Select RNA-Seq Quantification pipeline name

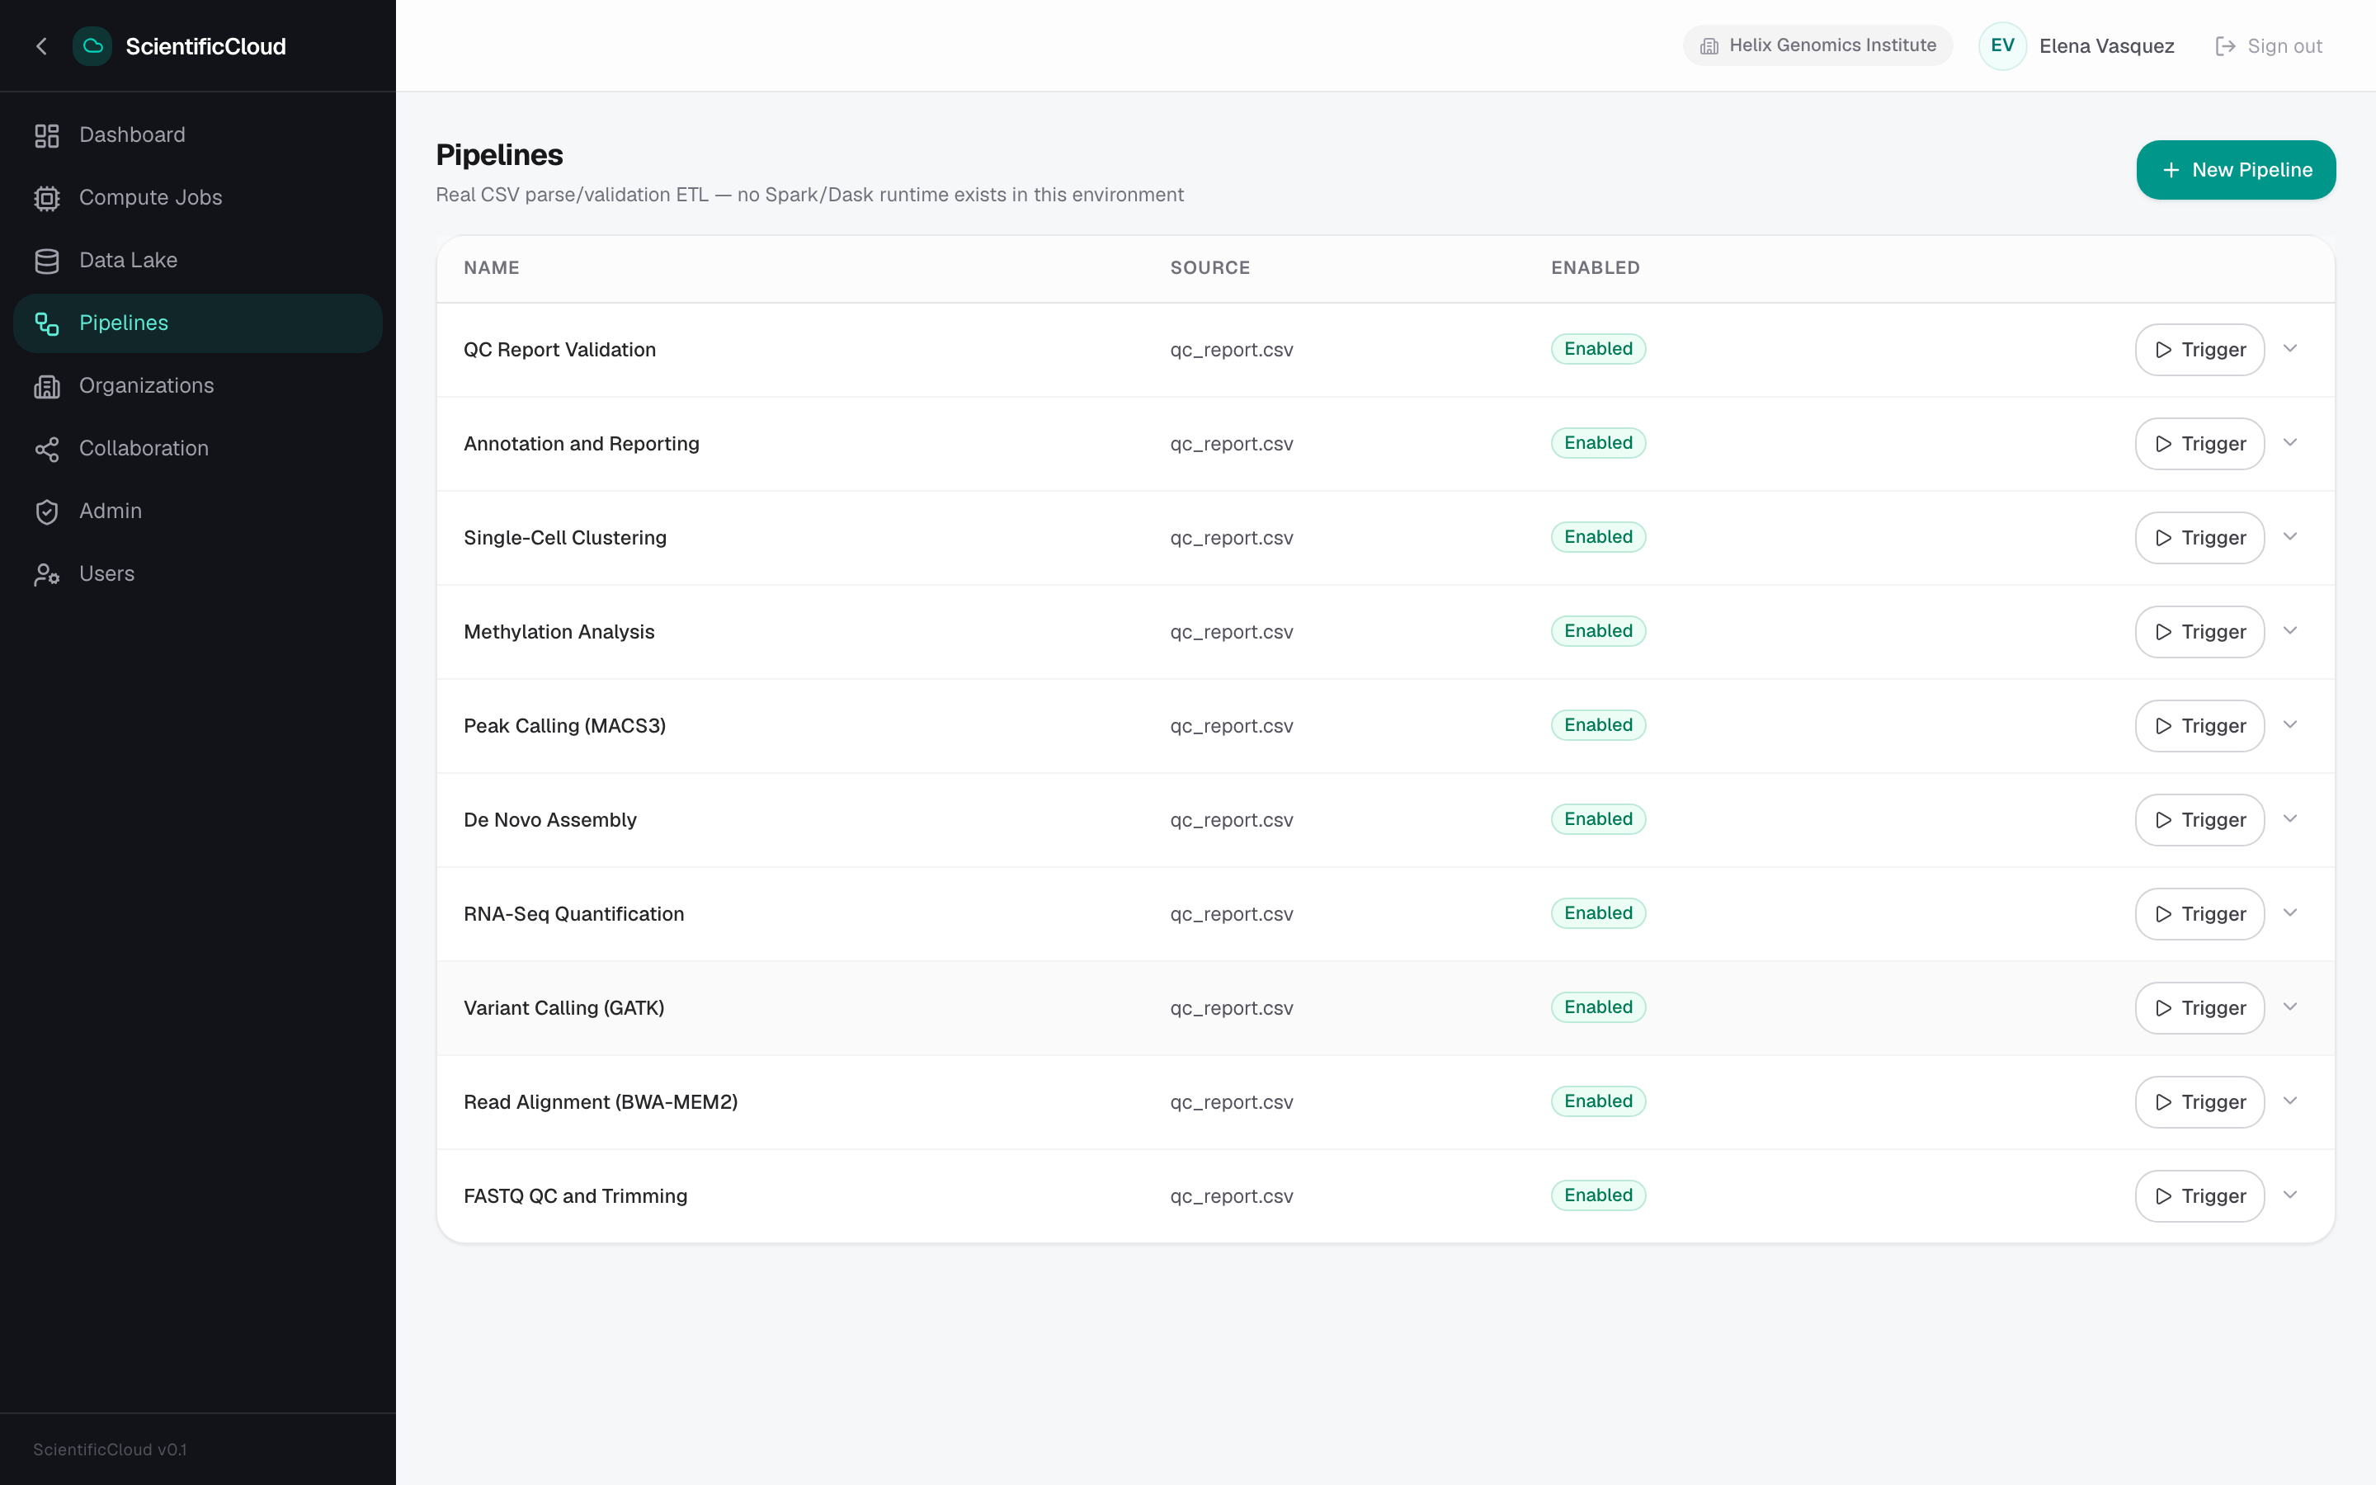click(x=573, y=914)
